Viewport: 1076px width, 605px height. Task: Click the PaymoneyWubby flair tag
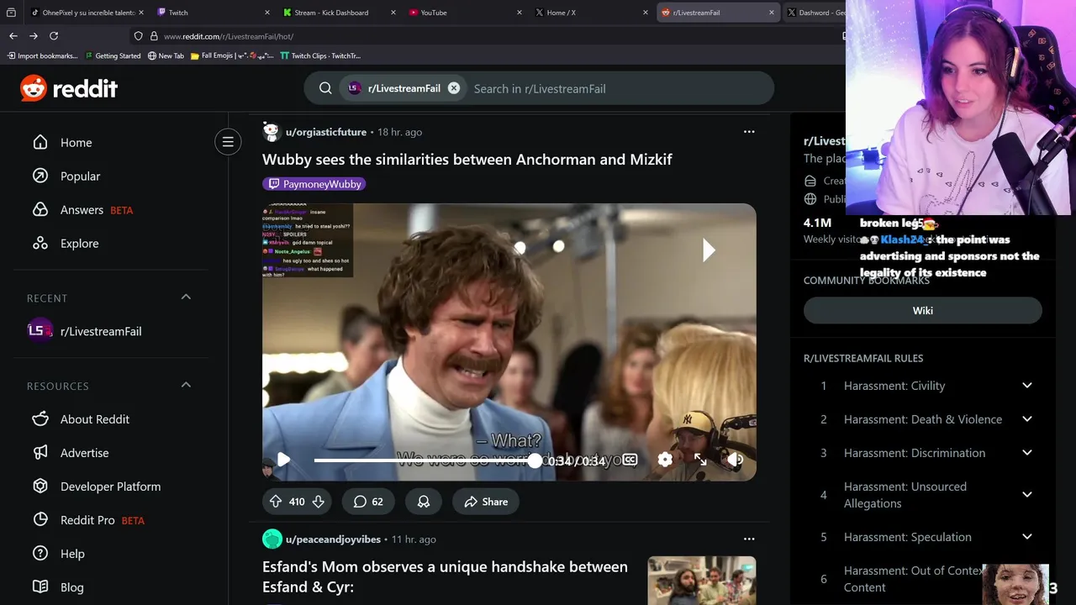click(314, 184)
